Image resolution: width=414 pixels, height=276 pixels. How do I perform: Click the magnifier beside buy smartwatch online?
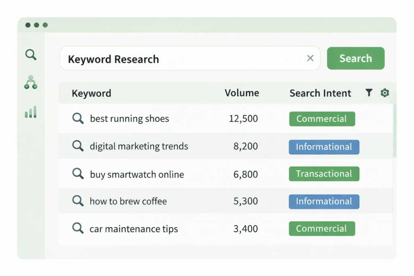tap(78, 174)
